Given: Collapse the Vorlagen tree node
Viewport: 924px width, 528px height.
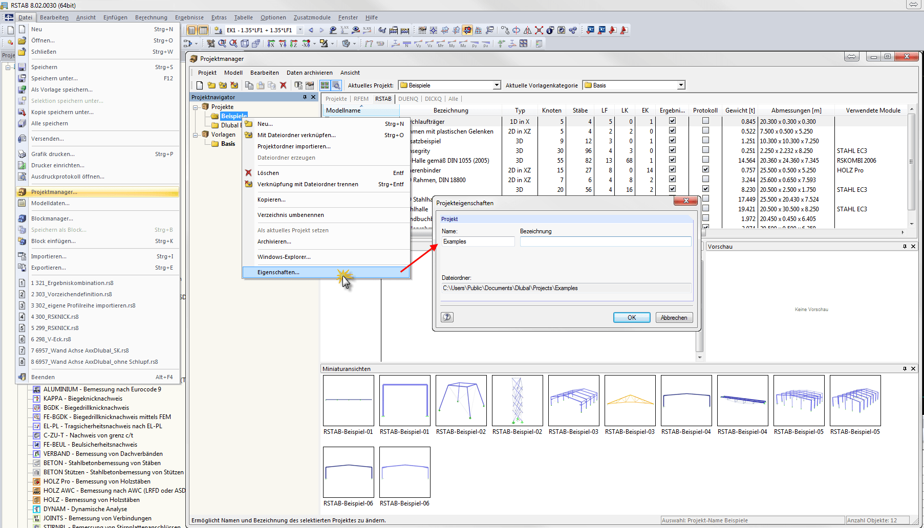Looking at the screenshot, I should click(196, 135).
